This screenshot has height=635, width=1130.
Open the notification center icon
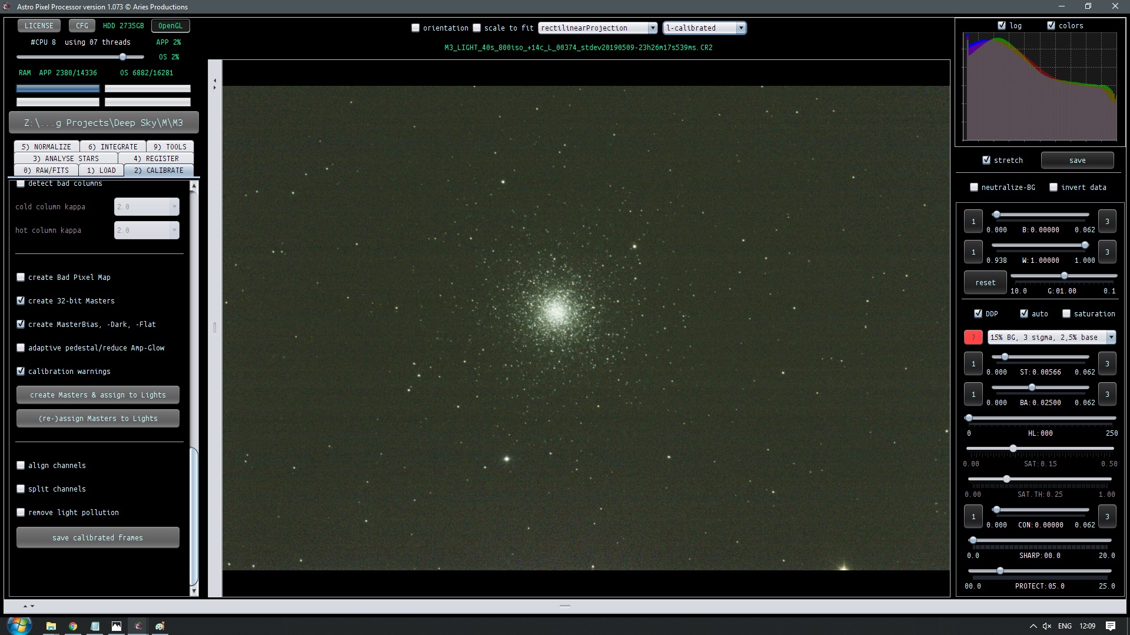1111,626
